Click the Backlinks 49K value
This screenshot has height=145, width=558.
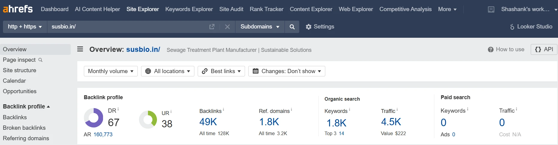208,122
